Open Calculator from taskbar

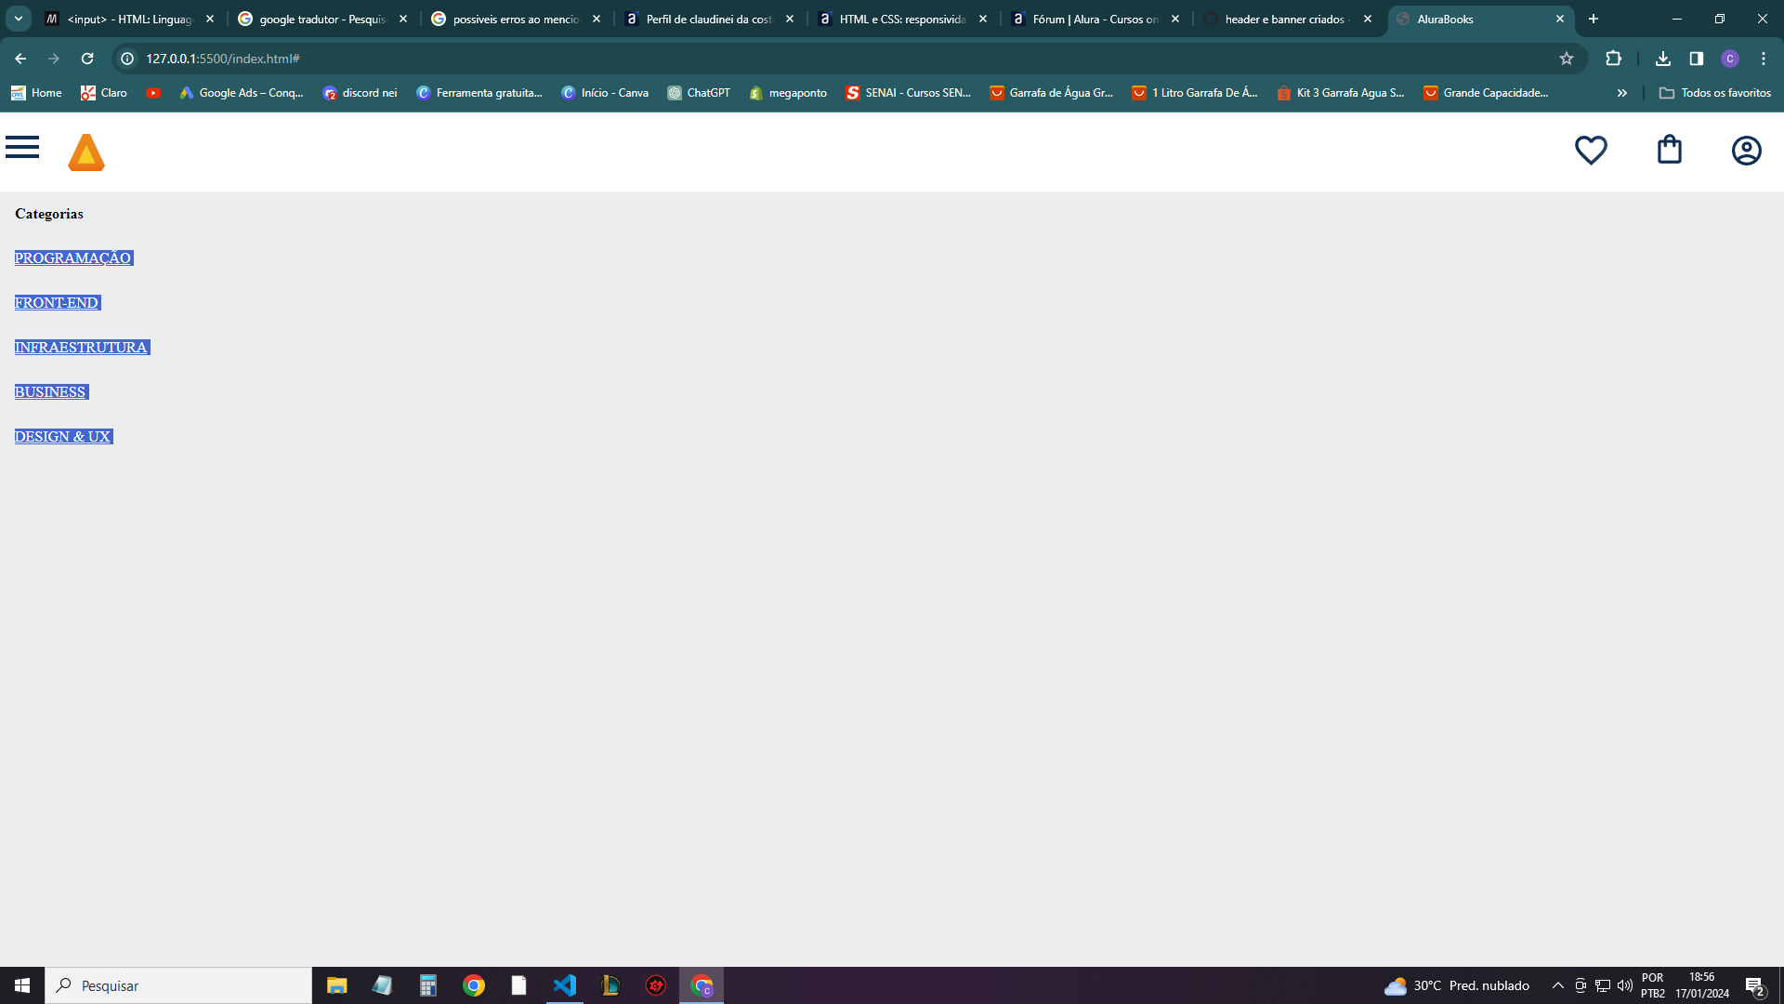point(427,985)
